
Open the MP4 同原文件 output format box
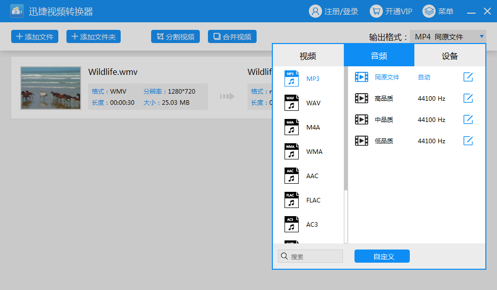tap(448, 36)
